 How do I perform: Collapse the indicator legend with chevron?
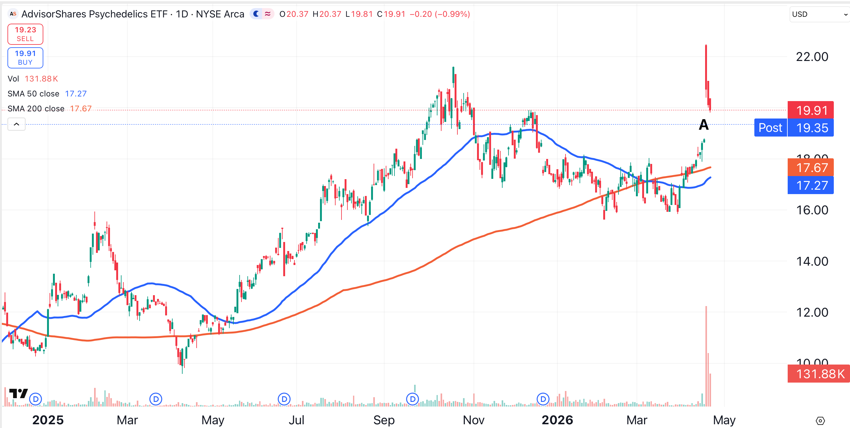(17, 124)
